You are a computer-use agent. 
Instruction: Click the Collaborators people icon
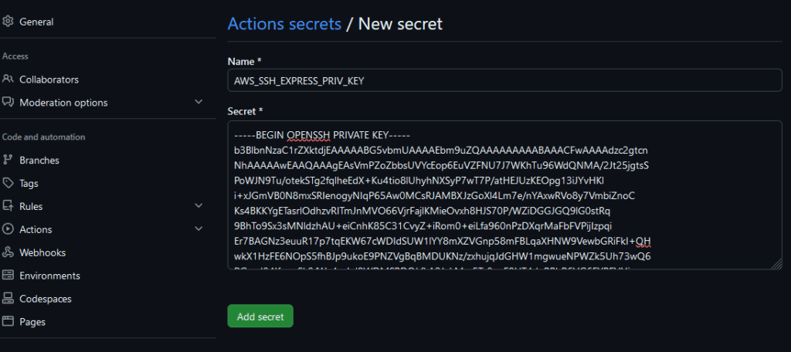8,80
